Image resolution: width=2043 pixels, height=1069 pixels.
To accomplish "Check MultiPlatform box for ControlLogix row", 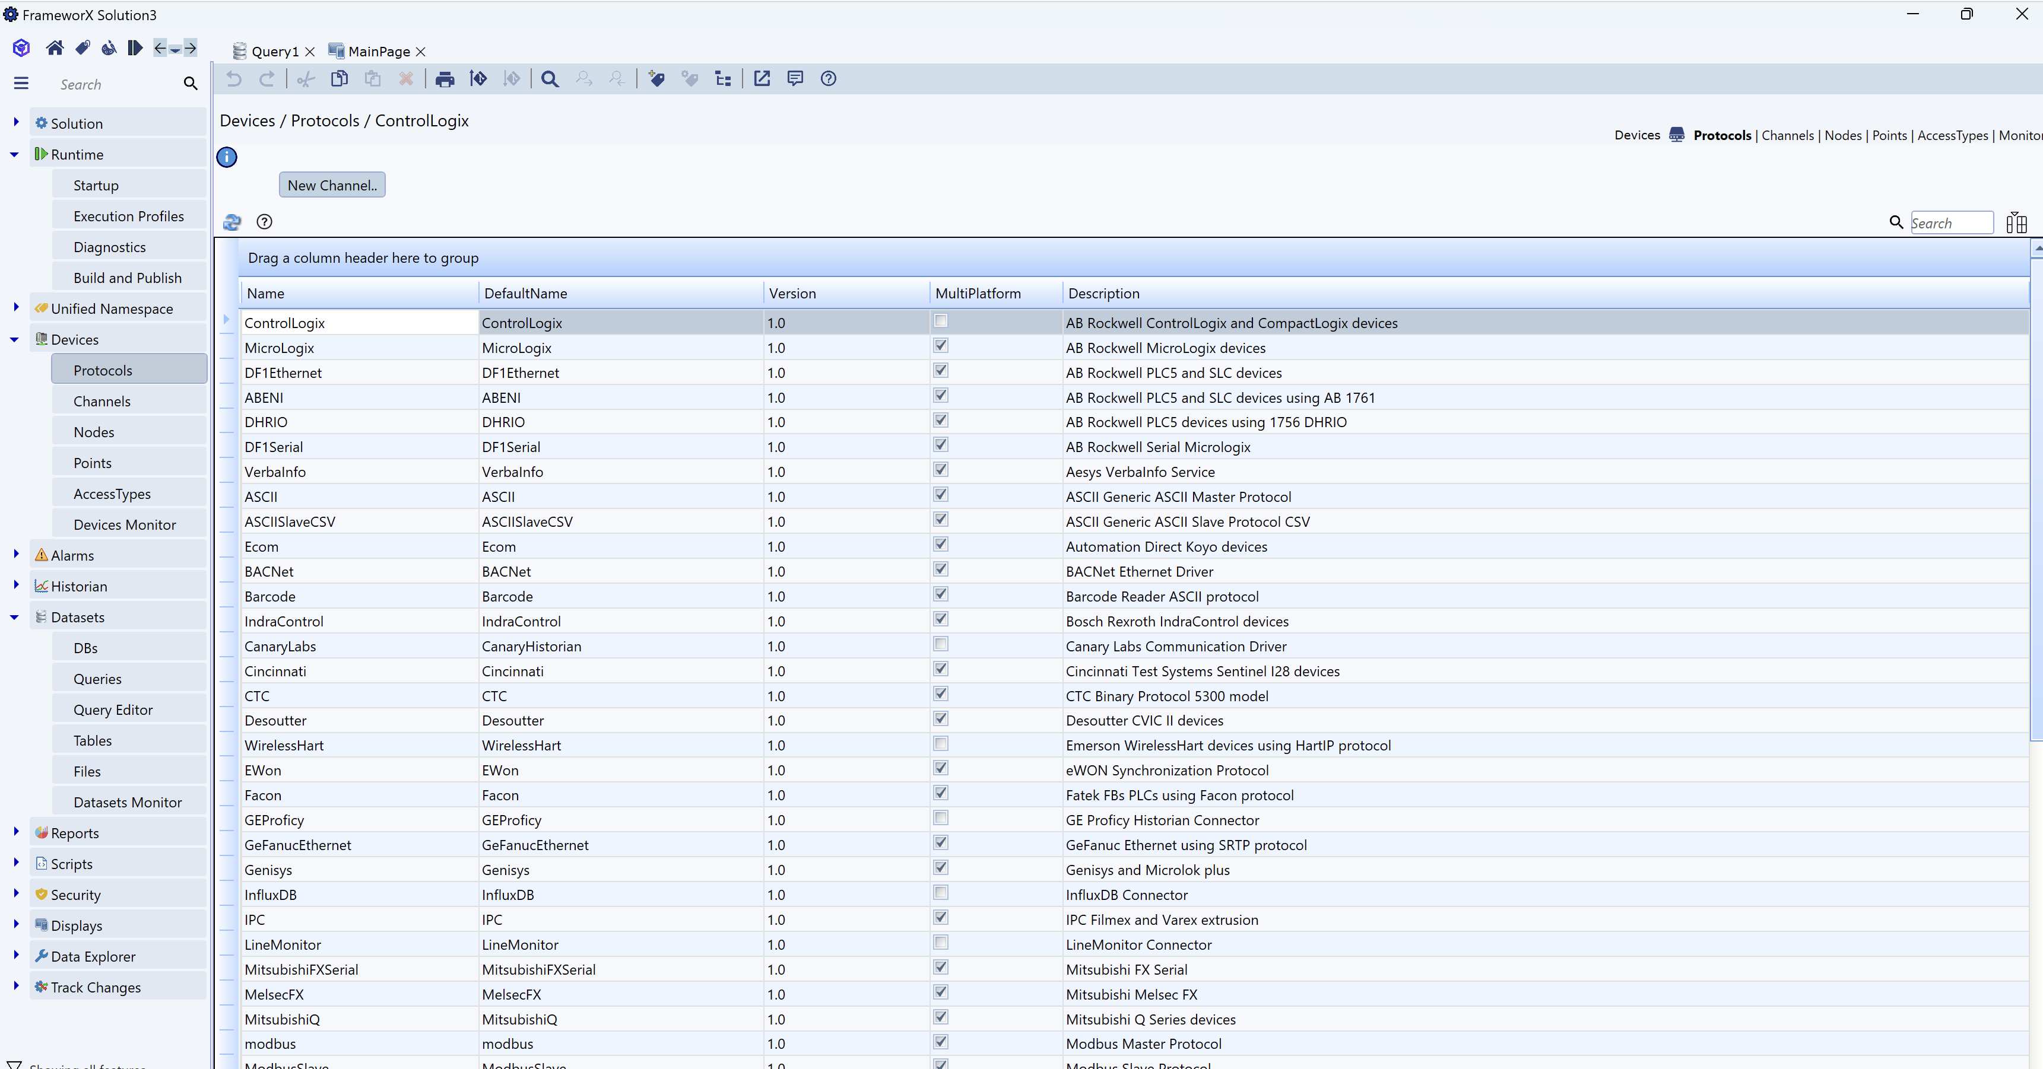I will [941, 321].
